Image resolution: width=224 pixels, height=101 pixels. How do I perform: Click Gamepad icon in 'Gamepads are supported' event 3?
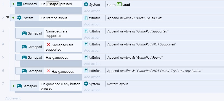[x=24, y=33]
